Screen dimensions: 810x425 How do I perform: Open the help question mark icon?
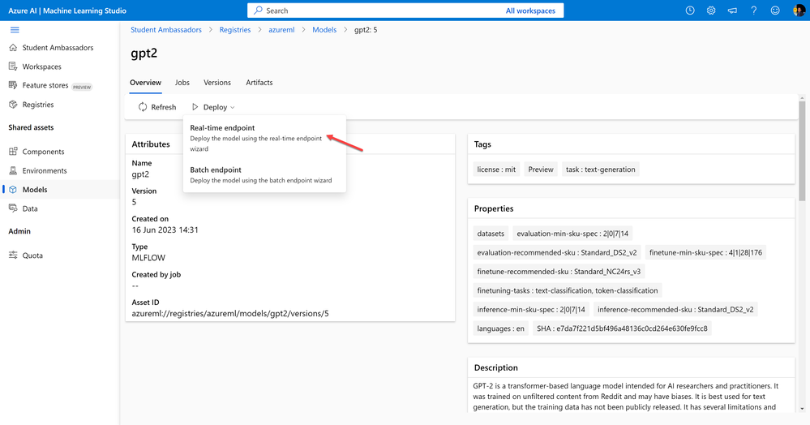(x=754, y=11)
